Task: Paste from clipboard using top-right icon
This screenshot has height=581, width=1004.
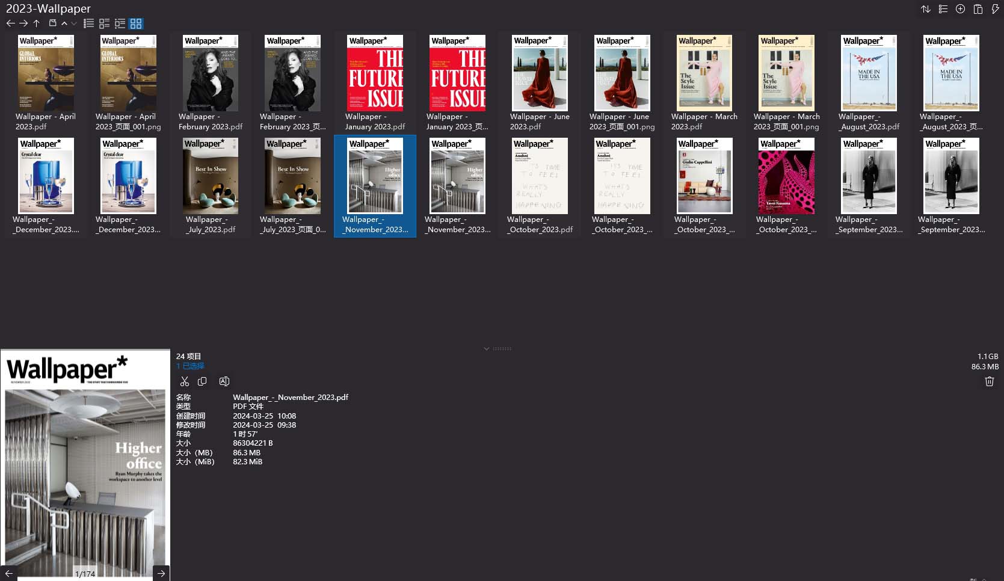Action: click(x=978, y=9)
